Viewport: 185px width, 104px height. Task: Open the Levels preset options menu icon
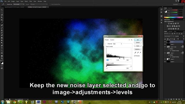click(132, 40)
